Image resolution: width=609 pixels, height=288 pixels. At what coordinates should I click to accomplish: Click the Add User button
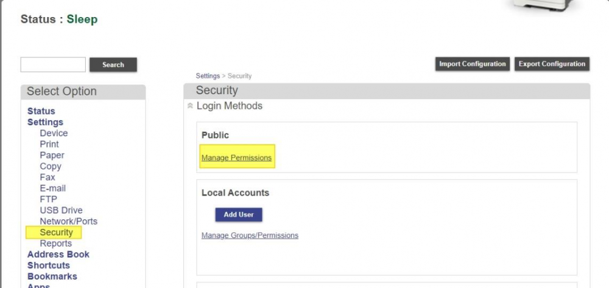238,214
